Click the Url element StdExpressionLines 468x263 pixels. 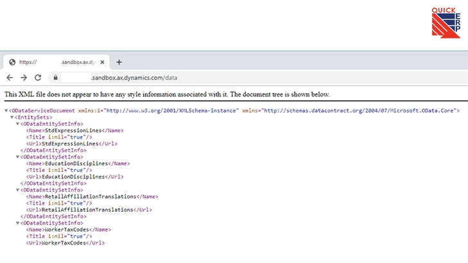pos(72,144)
